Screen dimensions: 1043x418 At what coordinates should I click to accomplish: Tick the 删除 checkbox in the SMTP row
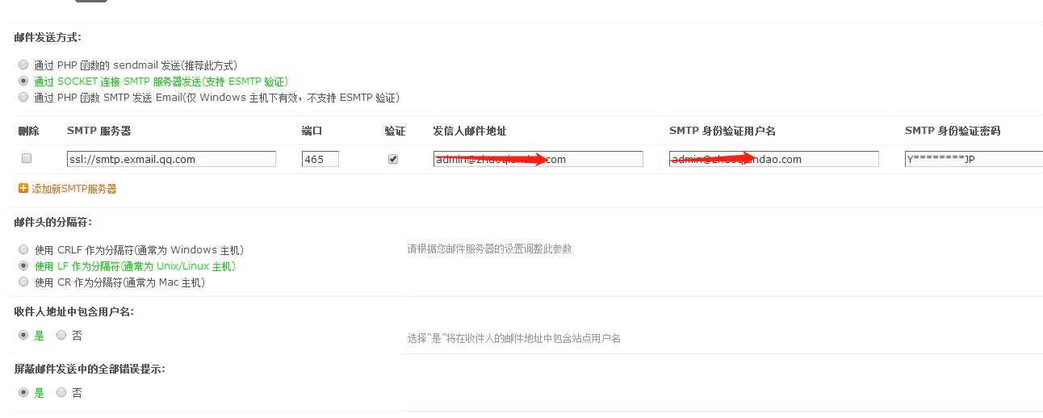(26, 159)
